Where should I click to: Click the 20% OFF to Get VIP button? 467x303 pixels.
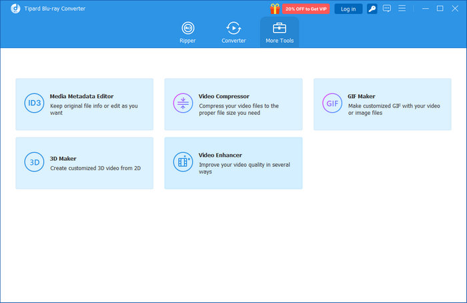[306, 9]
